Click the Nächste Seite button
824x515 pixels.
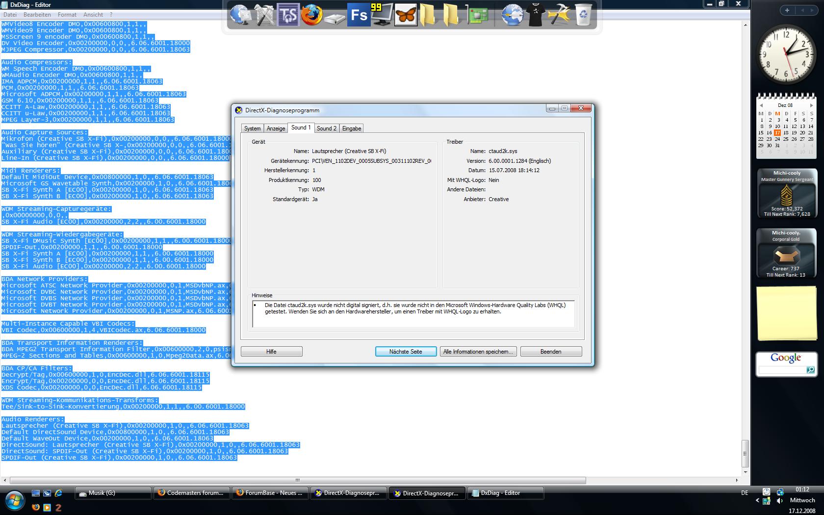click(x=406, y=352)
